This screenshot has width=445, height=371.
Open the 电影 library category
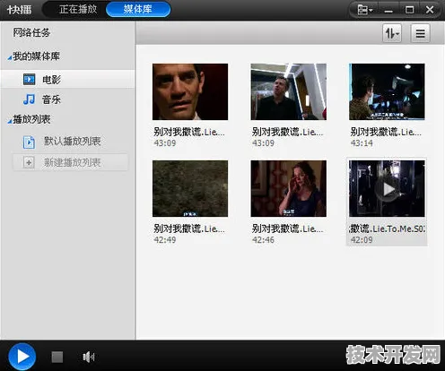tap(68, 80)
